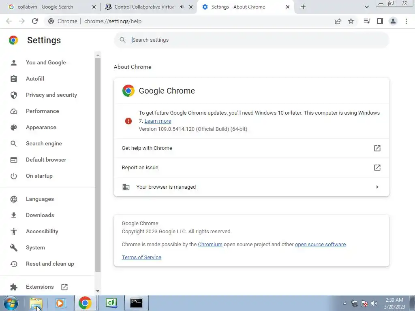Image resolution: width=415 pixels, height=311 pixels.
Task: Click site info Chrome chip
Action: [63, 21]
